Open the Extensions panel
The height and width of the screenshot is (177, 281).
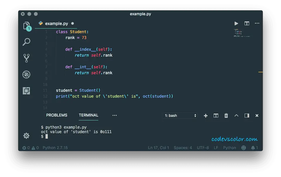point(26,91)
